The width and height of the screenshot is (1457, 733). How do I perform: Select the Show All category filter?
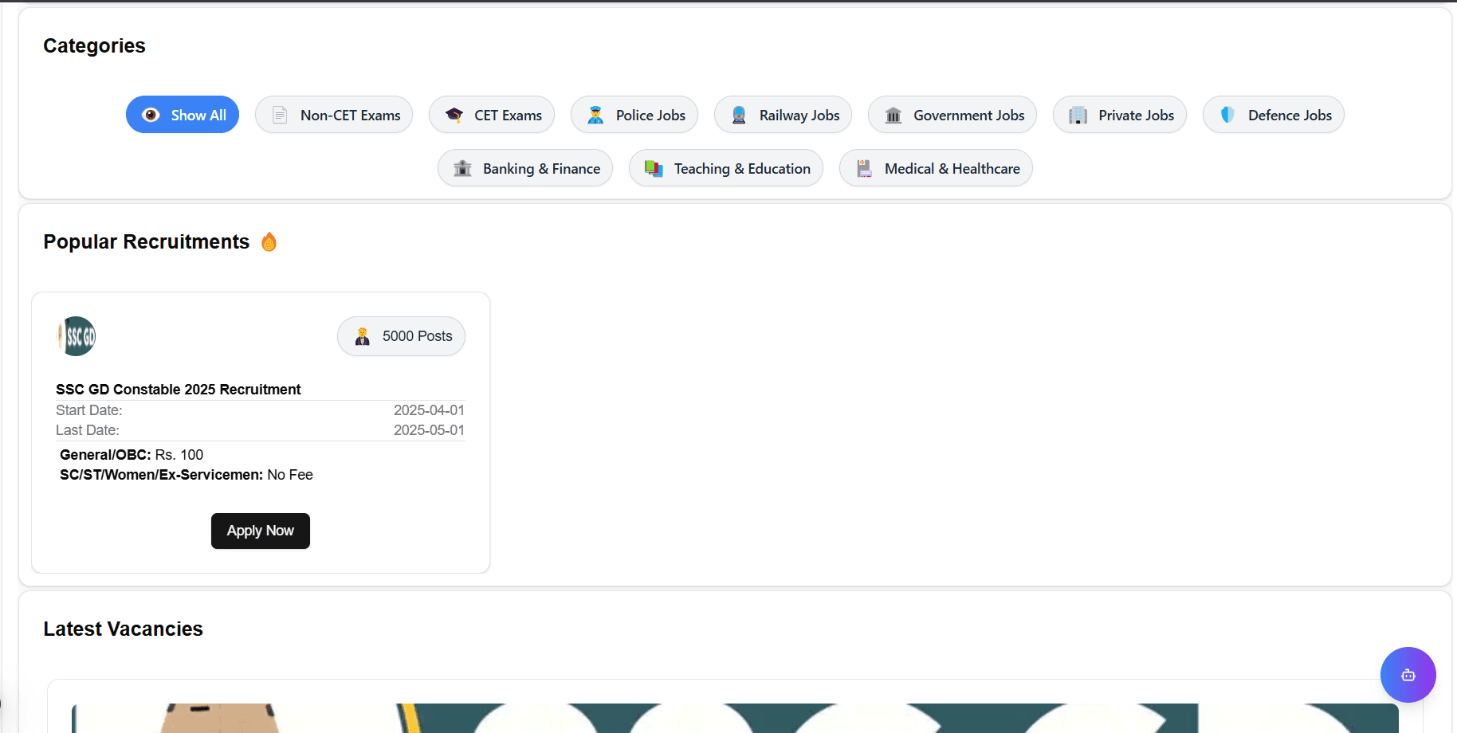tap(183, 115)
